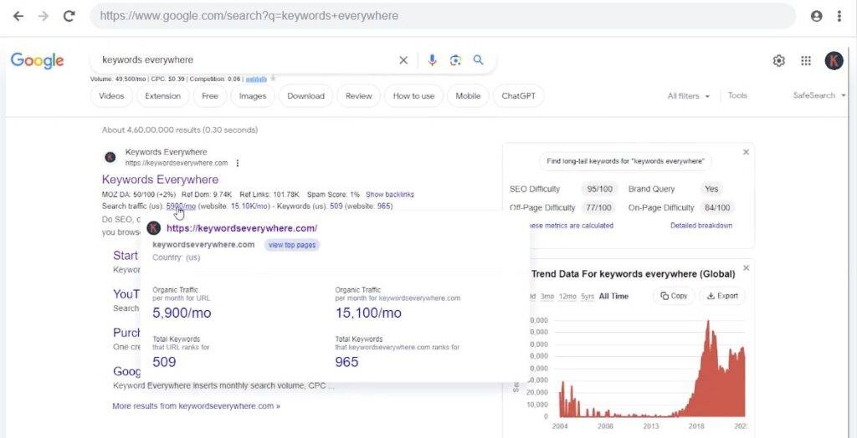
Task: Select the How to use chip
Action: tap(413, 96)
